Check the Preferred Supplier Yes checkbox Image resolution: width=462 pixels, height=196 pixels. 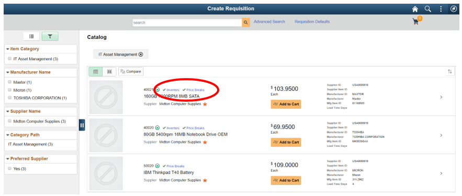coord(10,169)
